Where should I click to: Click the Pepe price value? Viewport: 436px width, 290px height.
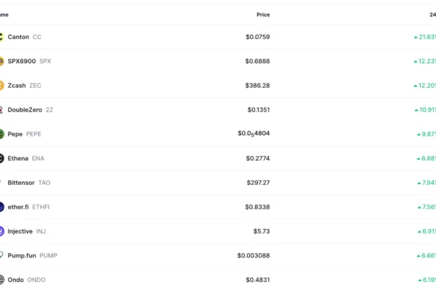[x=254, y=134]
